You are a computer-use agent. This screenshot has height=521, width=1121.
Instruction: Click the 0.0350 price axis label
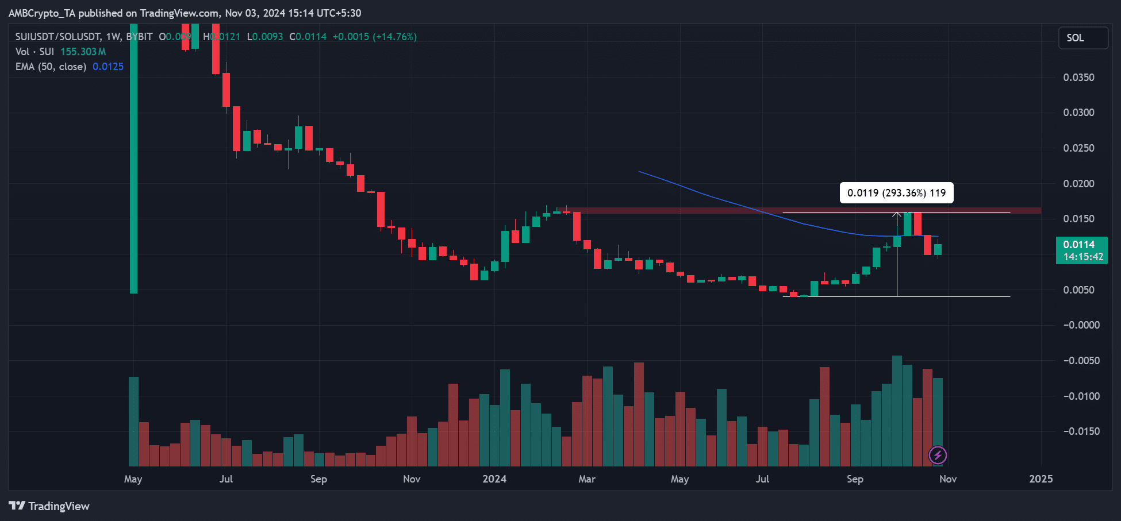[1078, 78]
